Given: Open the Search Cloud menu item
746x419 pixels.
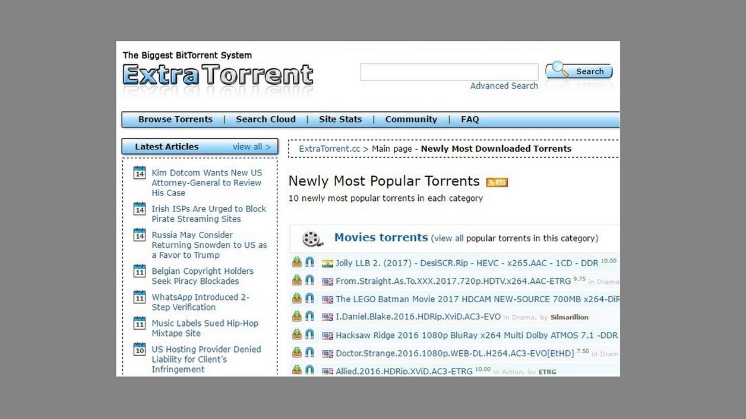Looking at the screenshot, I should (265, 119).
